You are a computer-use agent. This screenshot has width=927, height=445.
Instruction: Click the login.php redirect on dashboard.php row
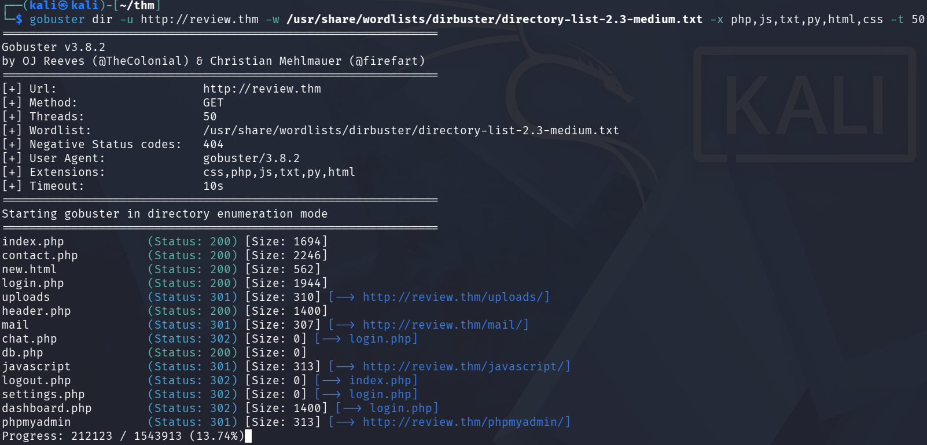(x=400, y=408)
